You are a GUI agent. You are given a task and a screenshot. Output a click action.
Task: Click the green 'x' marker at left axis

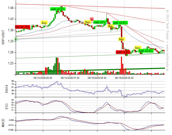point(16,39)
